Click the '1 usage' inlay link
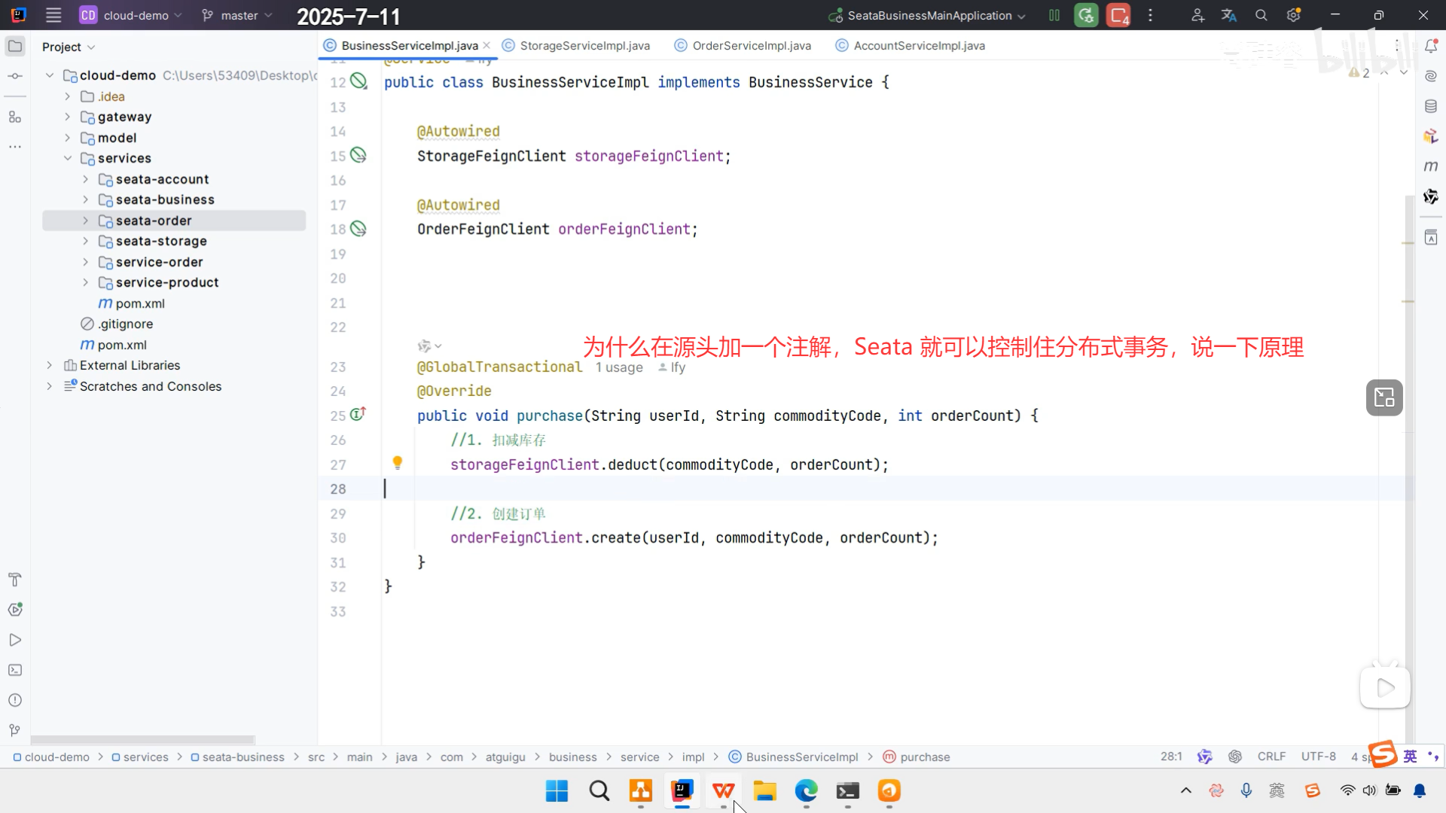The width and height of the screenshot is (1446, 813). pos(619,367)
